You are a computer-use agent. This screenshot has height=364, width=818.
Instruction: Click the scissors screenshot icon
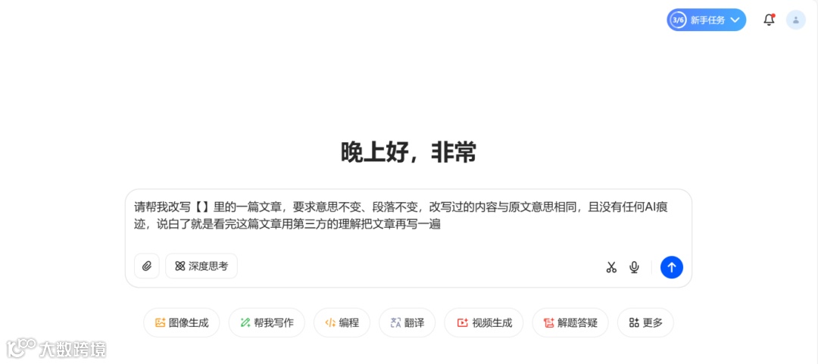pos(611,268)
